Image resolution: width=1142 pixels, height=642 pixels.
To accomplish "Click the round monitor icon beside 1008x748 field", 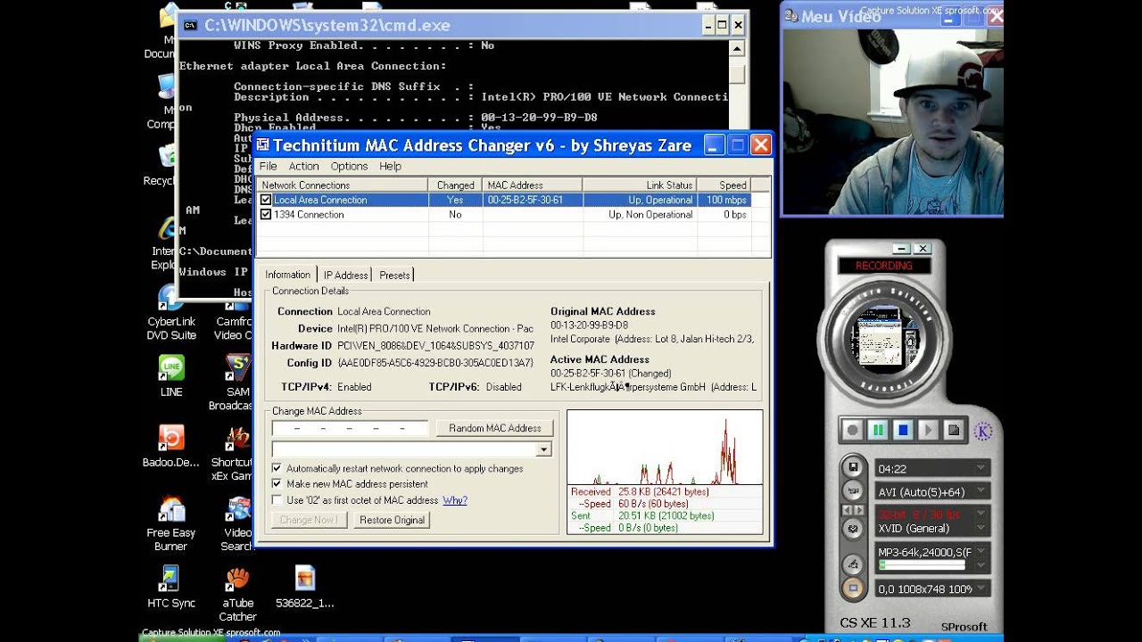I will pos(853,588).
